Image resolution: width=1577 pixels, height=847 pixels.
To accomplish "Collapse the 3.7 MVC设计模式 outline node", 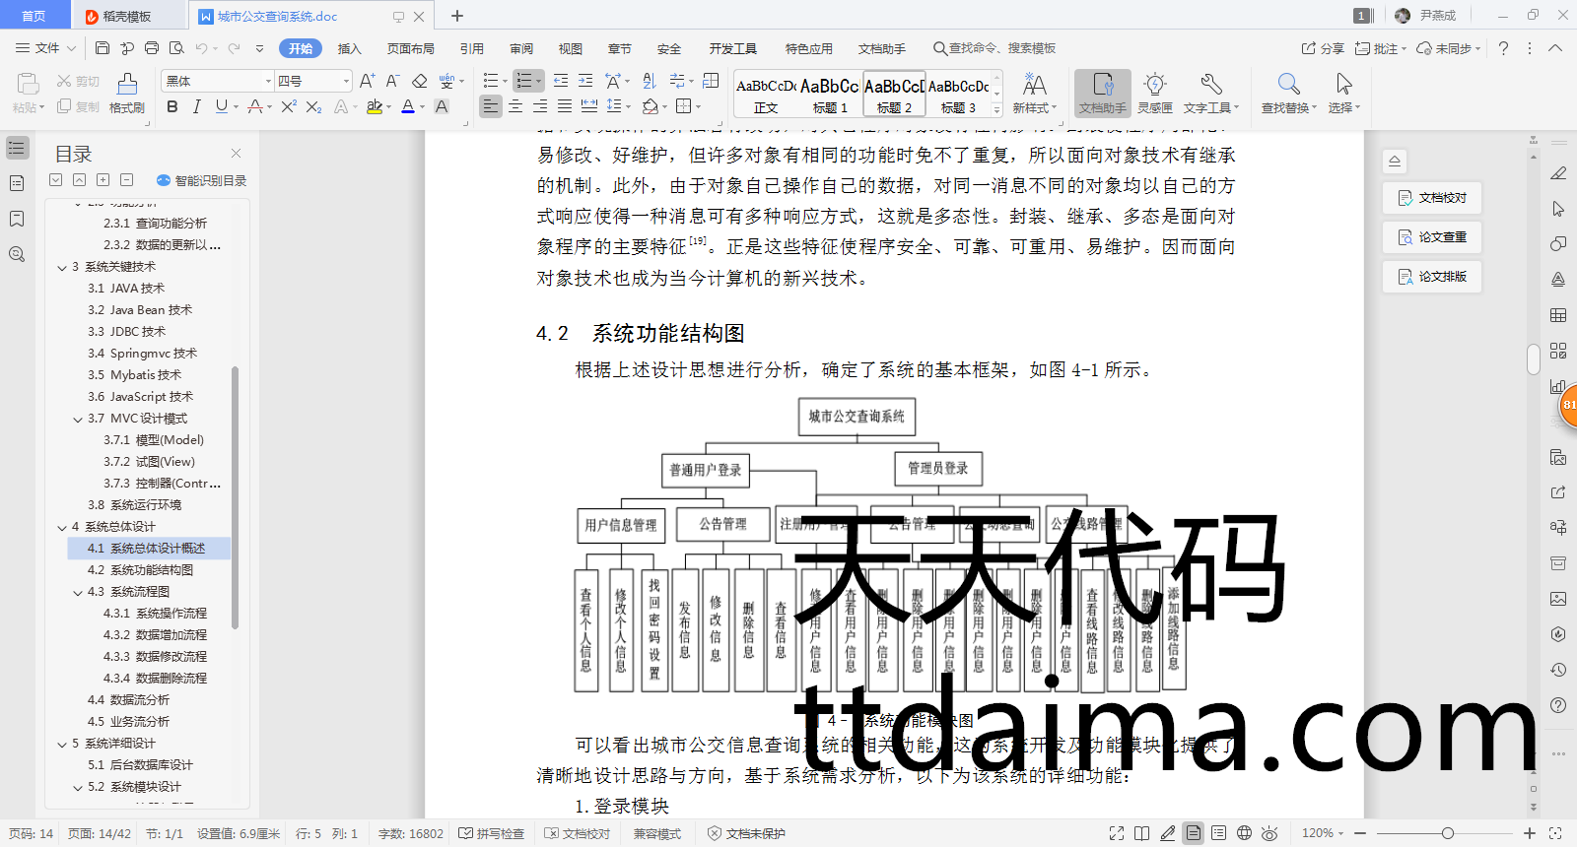I will coord(78,419).
